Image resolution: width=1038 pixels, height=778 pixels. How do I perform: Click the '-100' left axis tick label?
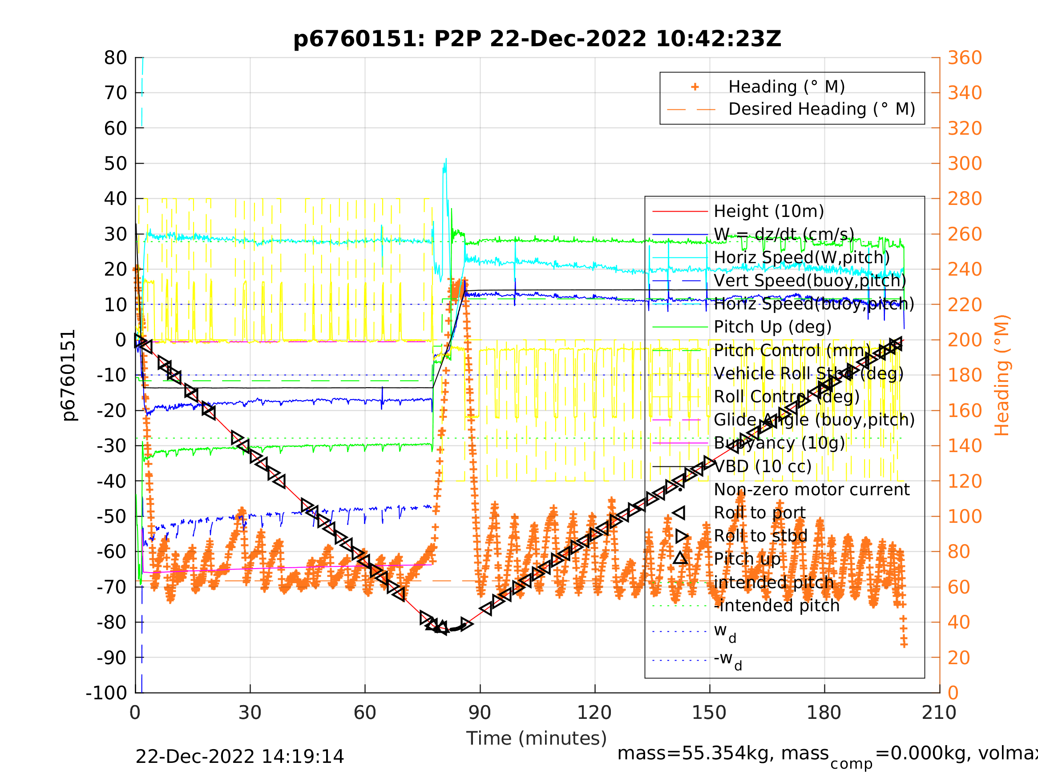[x=106, y=693]
